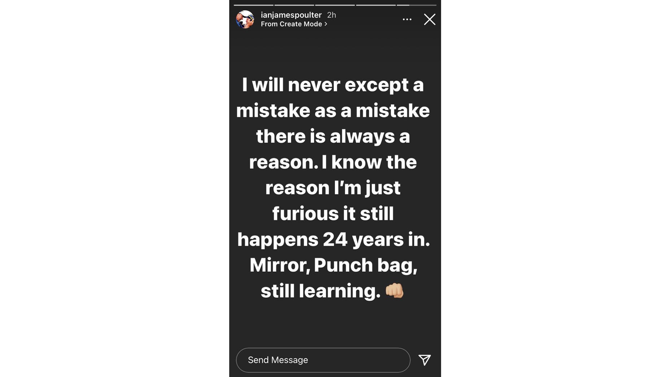The width and height of the screenshot is (670, 377).
Task: Open ianjamespoulter's profile picture avatar
Action: [245, 19]
